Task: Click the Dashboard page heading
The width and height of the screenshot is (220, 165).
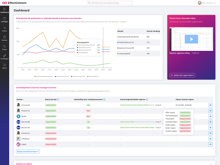Action: coord(22,11)
